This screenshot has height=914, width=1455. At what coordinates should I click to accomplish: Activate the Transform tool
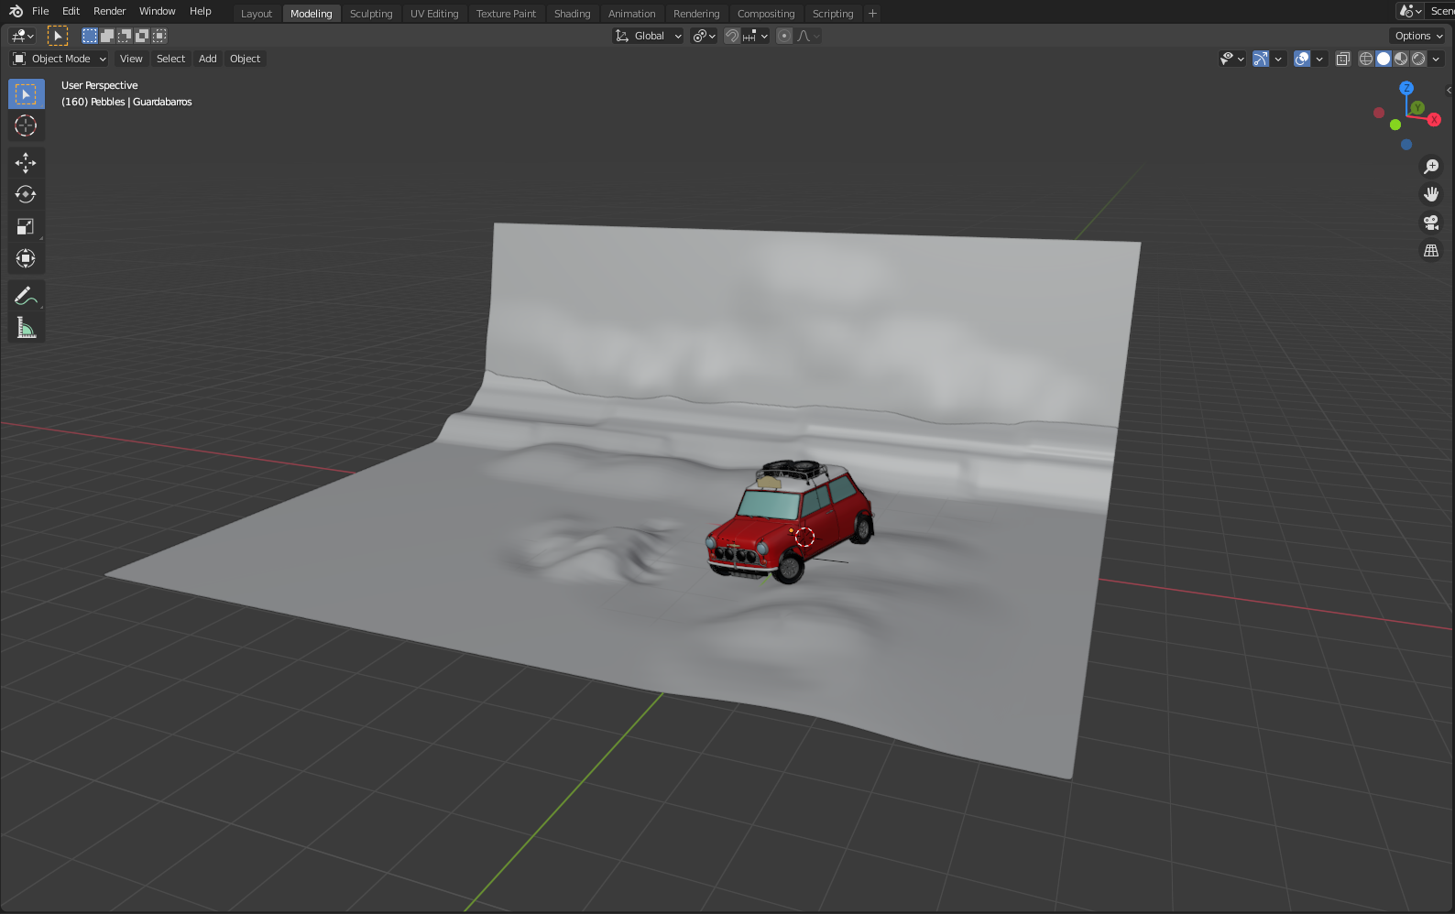pos(27,258)
